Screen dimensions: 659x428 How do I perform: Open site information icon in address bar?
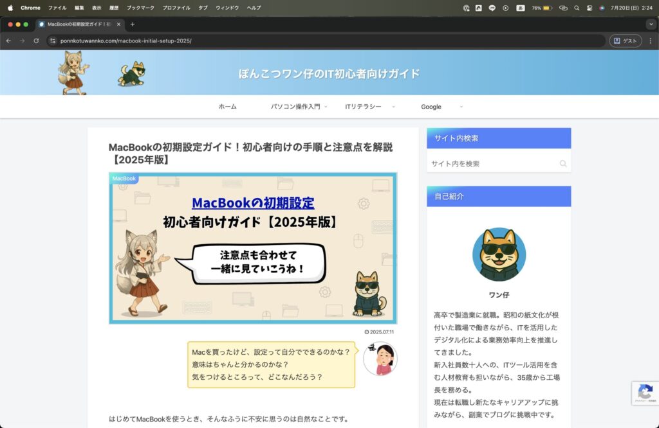click(53, 40)
